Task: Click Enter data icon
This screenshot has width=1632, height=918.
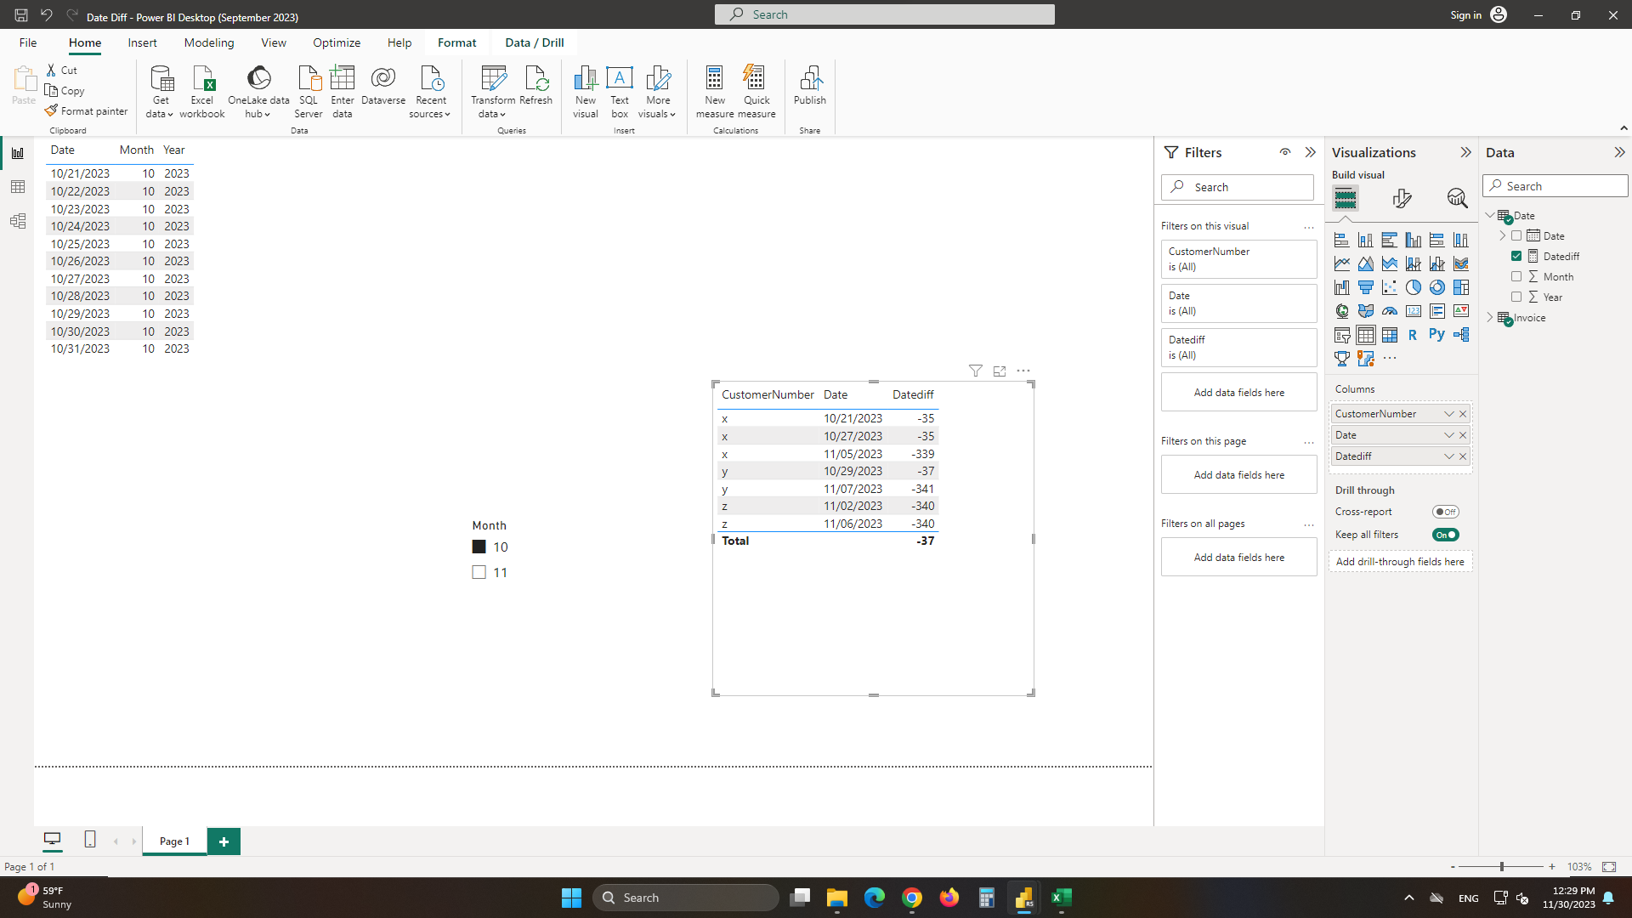Action: [x=343, y=78]
